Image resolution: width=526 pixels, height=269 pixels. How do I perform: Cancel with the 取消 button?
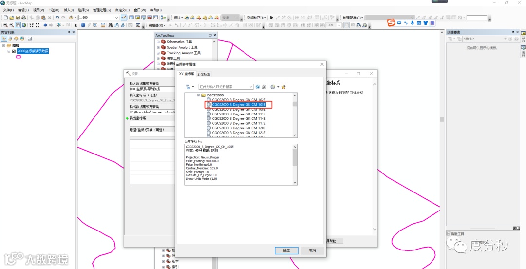click(x=312, y=250)
